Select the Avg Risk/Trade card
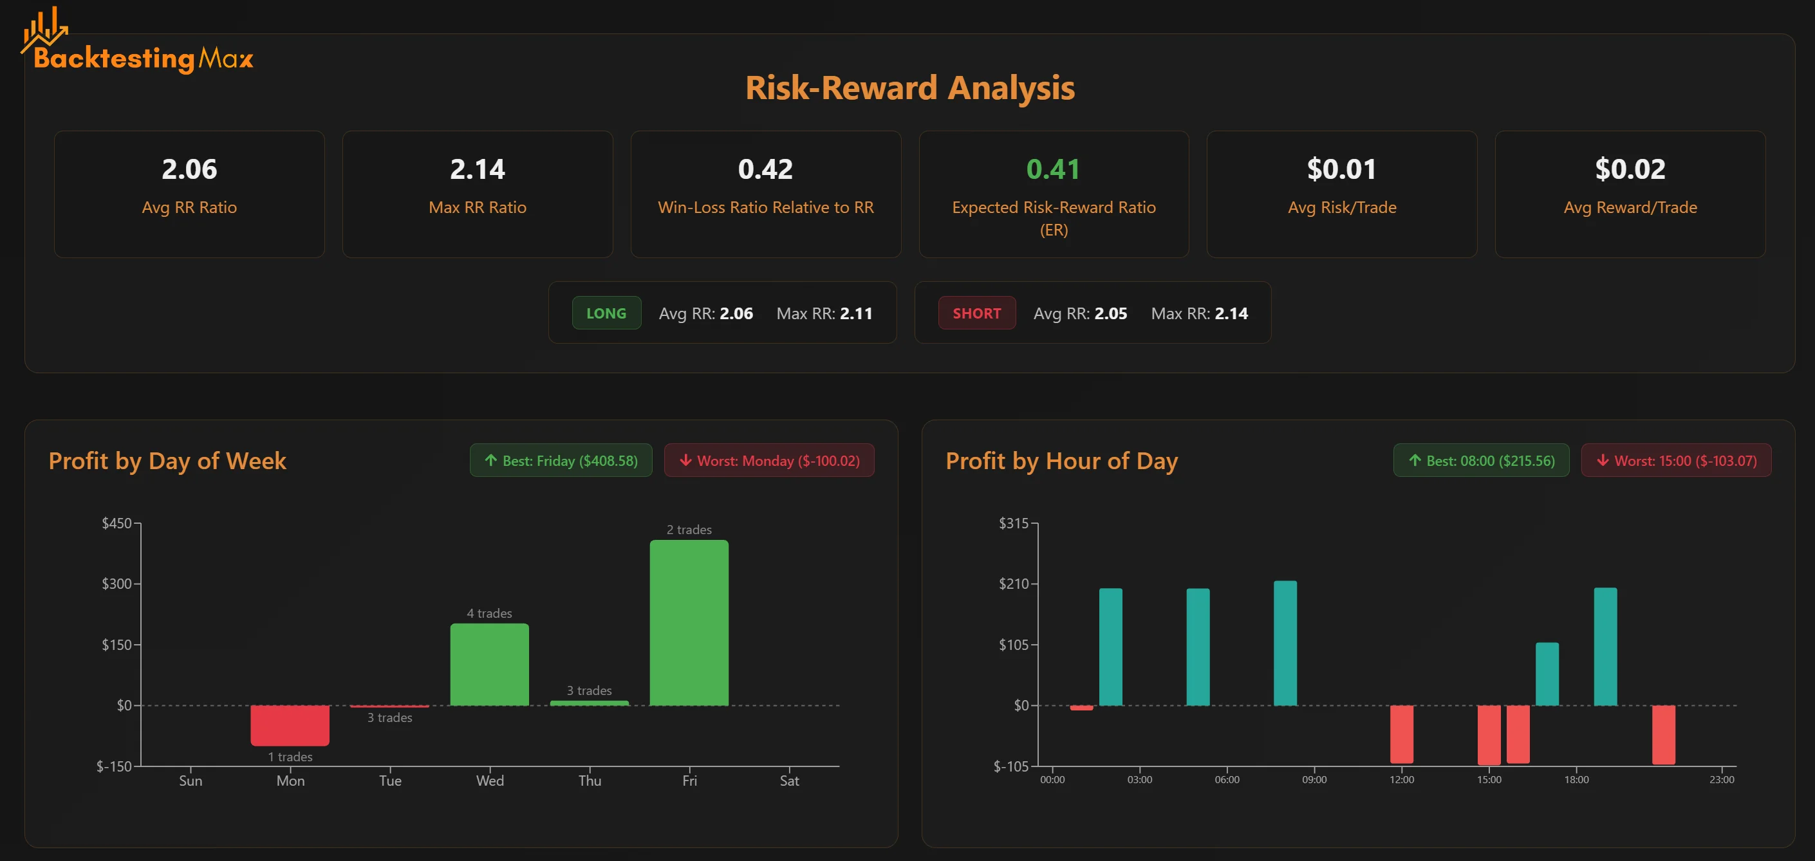Viewport: 1815px width, 861px height. point(1342,194)
